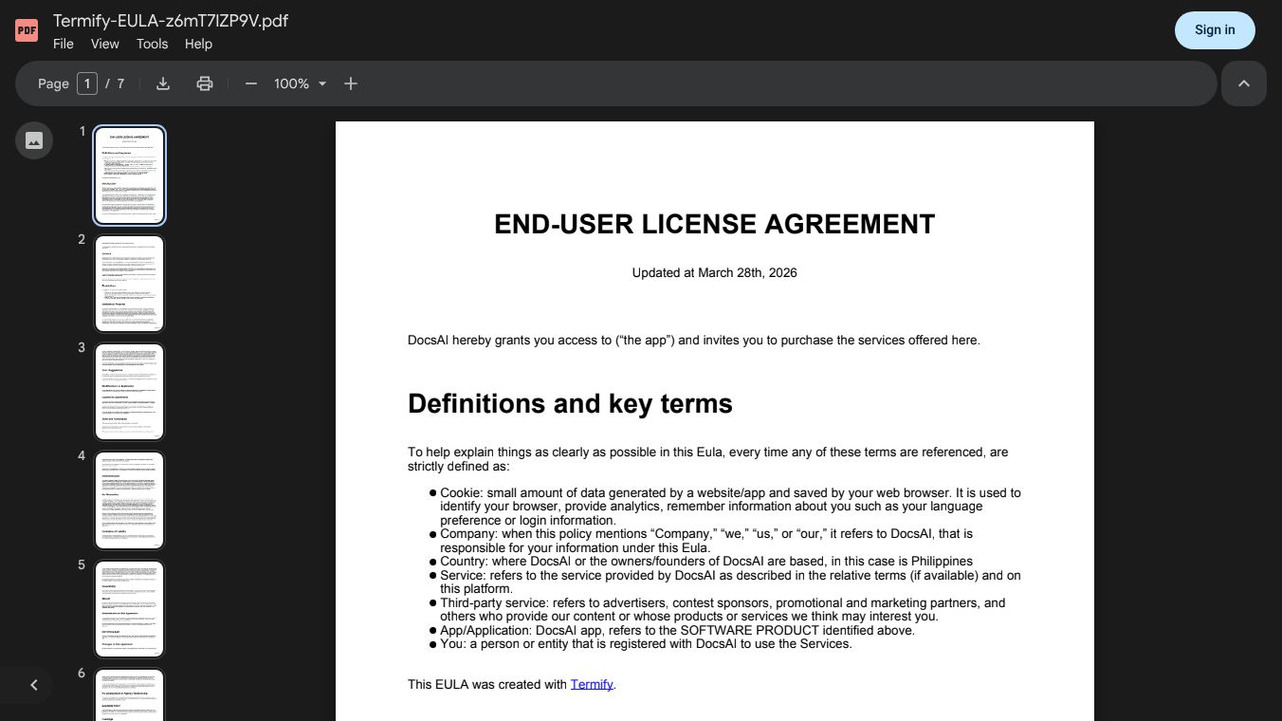The image size is (1282, 721).
Task: Click the 'Definitions and key terms' heading
Action: [570, 403]
